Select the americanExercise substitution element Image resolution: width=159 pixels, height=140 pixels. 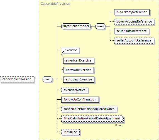(x=79, y=61)
